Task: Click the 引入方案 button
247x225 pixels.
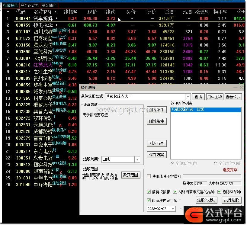Action: tap(157, 143)
